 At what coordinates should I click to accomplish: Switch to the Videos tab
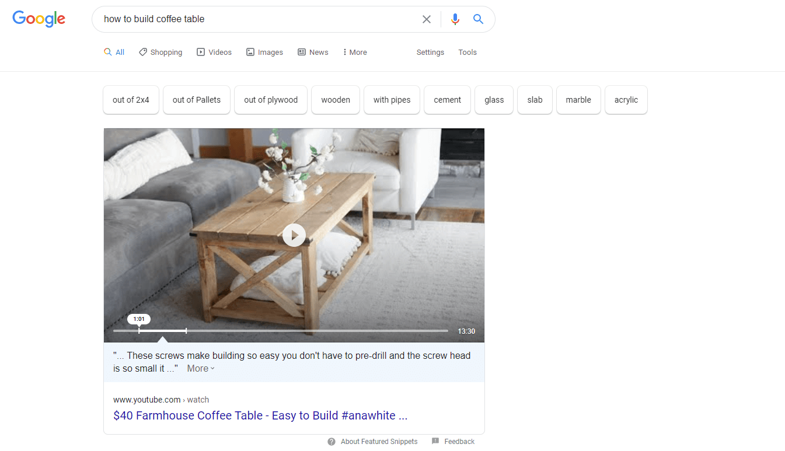pyautogui.click(x=214, y=53)
